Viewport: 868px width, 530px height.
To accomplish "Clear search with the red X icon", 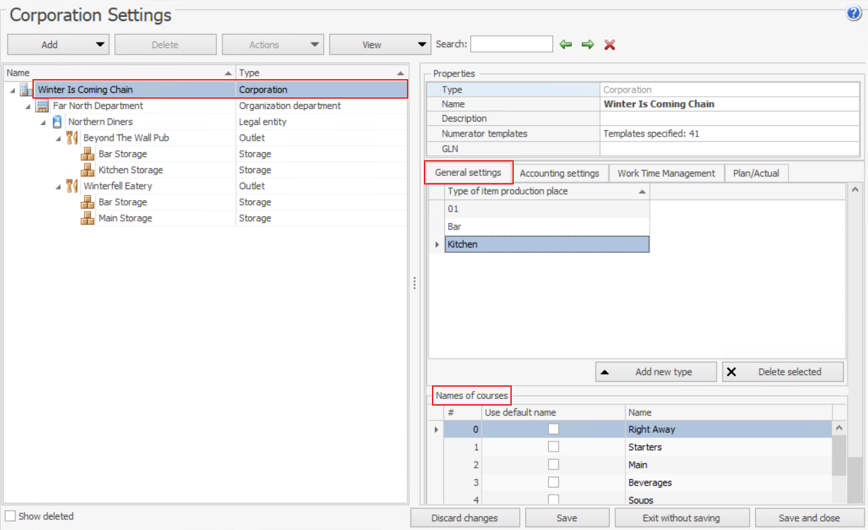I will tap(610, 45).
